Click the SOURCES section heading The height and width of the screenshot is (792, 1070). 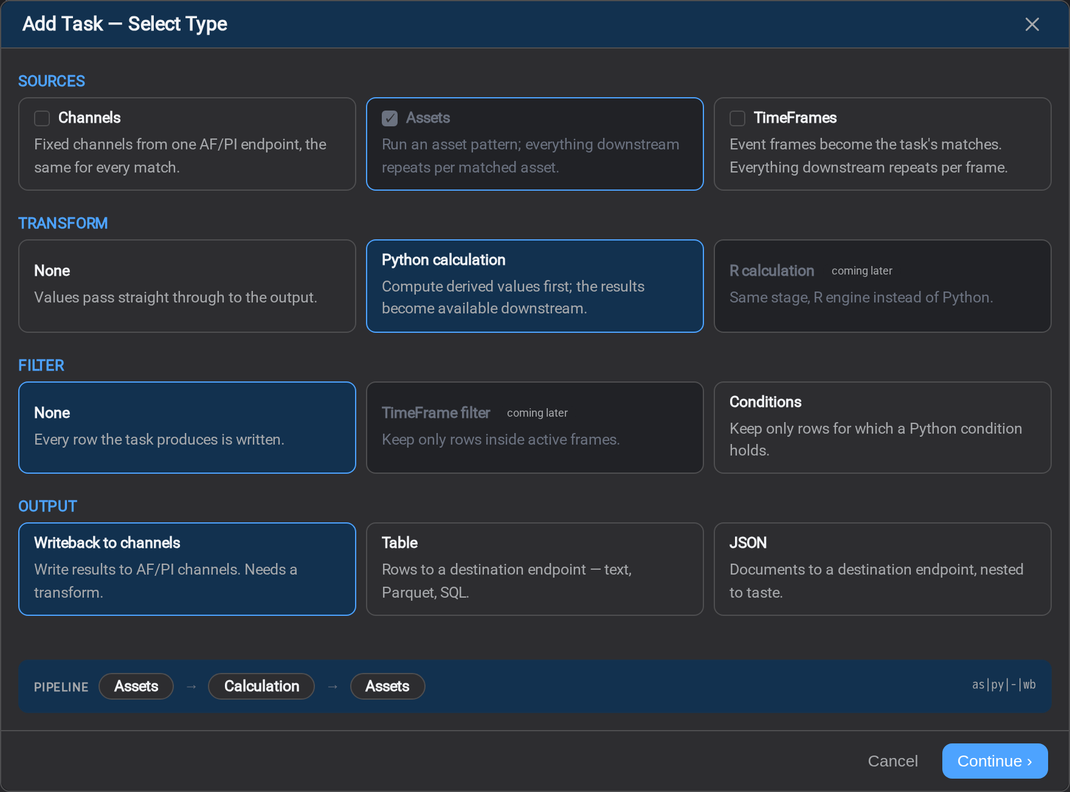(52, 81)
